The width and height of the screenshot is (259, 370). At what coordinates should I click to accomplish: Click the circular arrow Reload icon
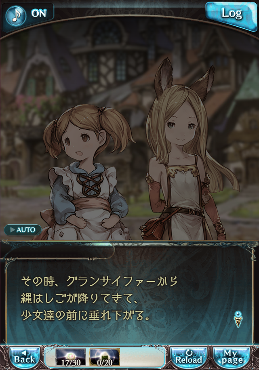(189, 352)
